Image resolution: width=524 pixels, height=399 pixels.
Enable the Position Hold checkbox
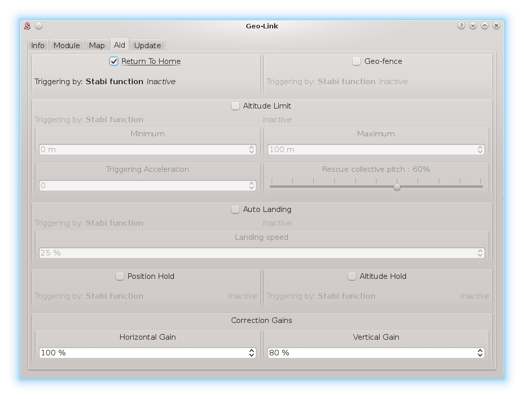click(120, 276)
